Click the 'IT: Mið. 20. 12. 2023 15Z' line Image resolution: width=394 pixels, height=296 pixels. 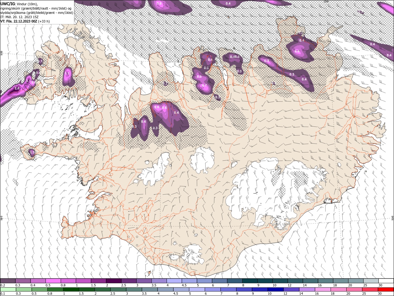click(x=19, y=17)
